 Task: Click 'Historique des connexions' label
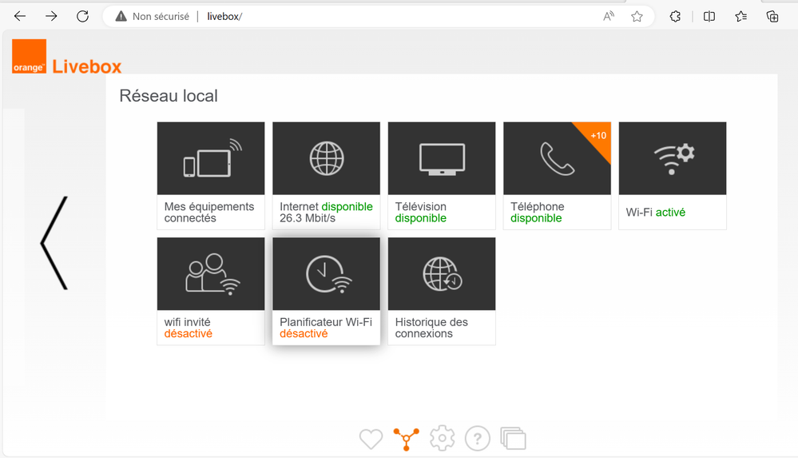431,328
